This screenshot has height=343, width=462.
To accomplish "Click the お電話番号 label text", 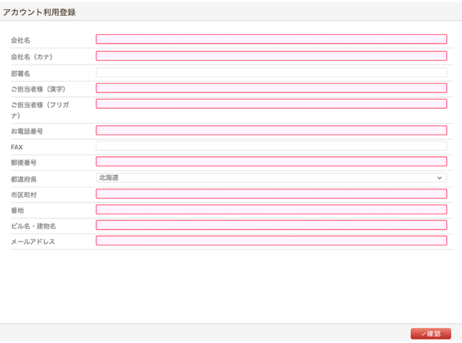I will click(27, 131).
